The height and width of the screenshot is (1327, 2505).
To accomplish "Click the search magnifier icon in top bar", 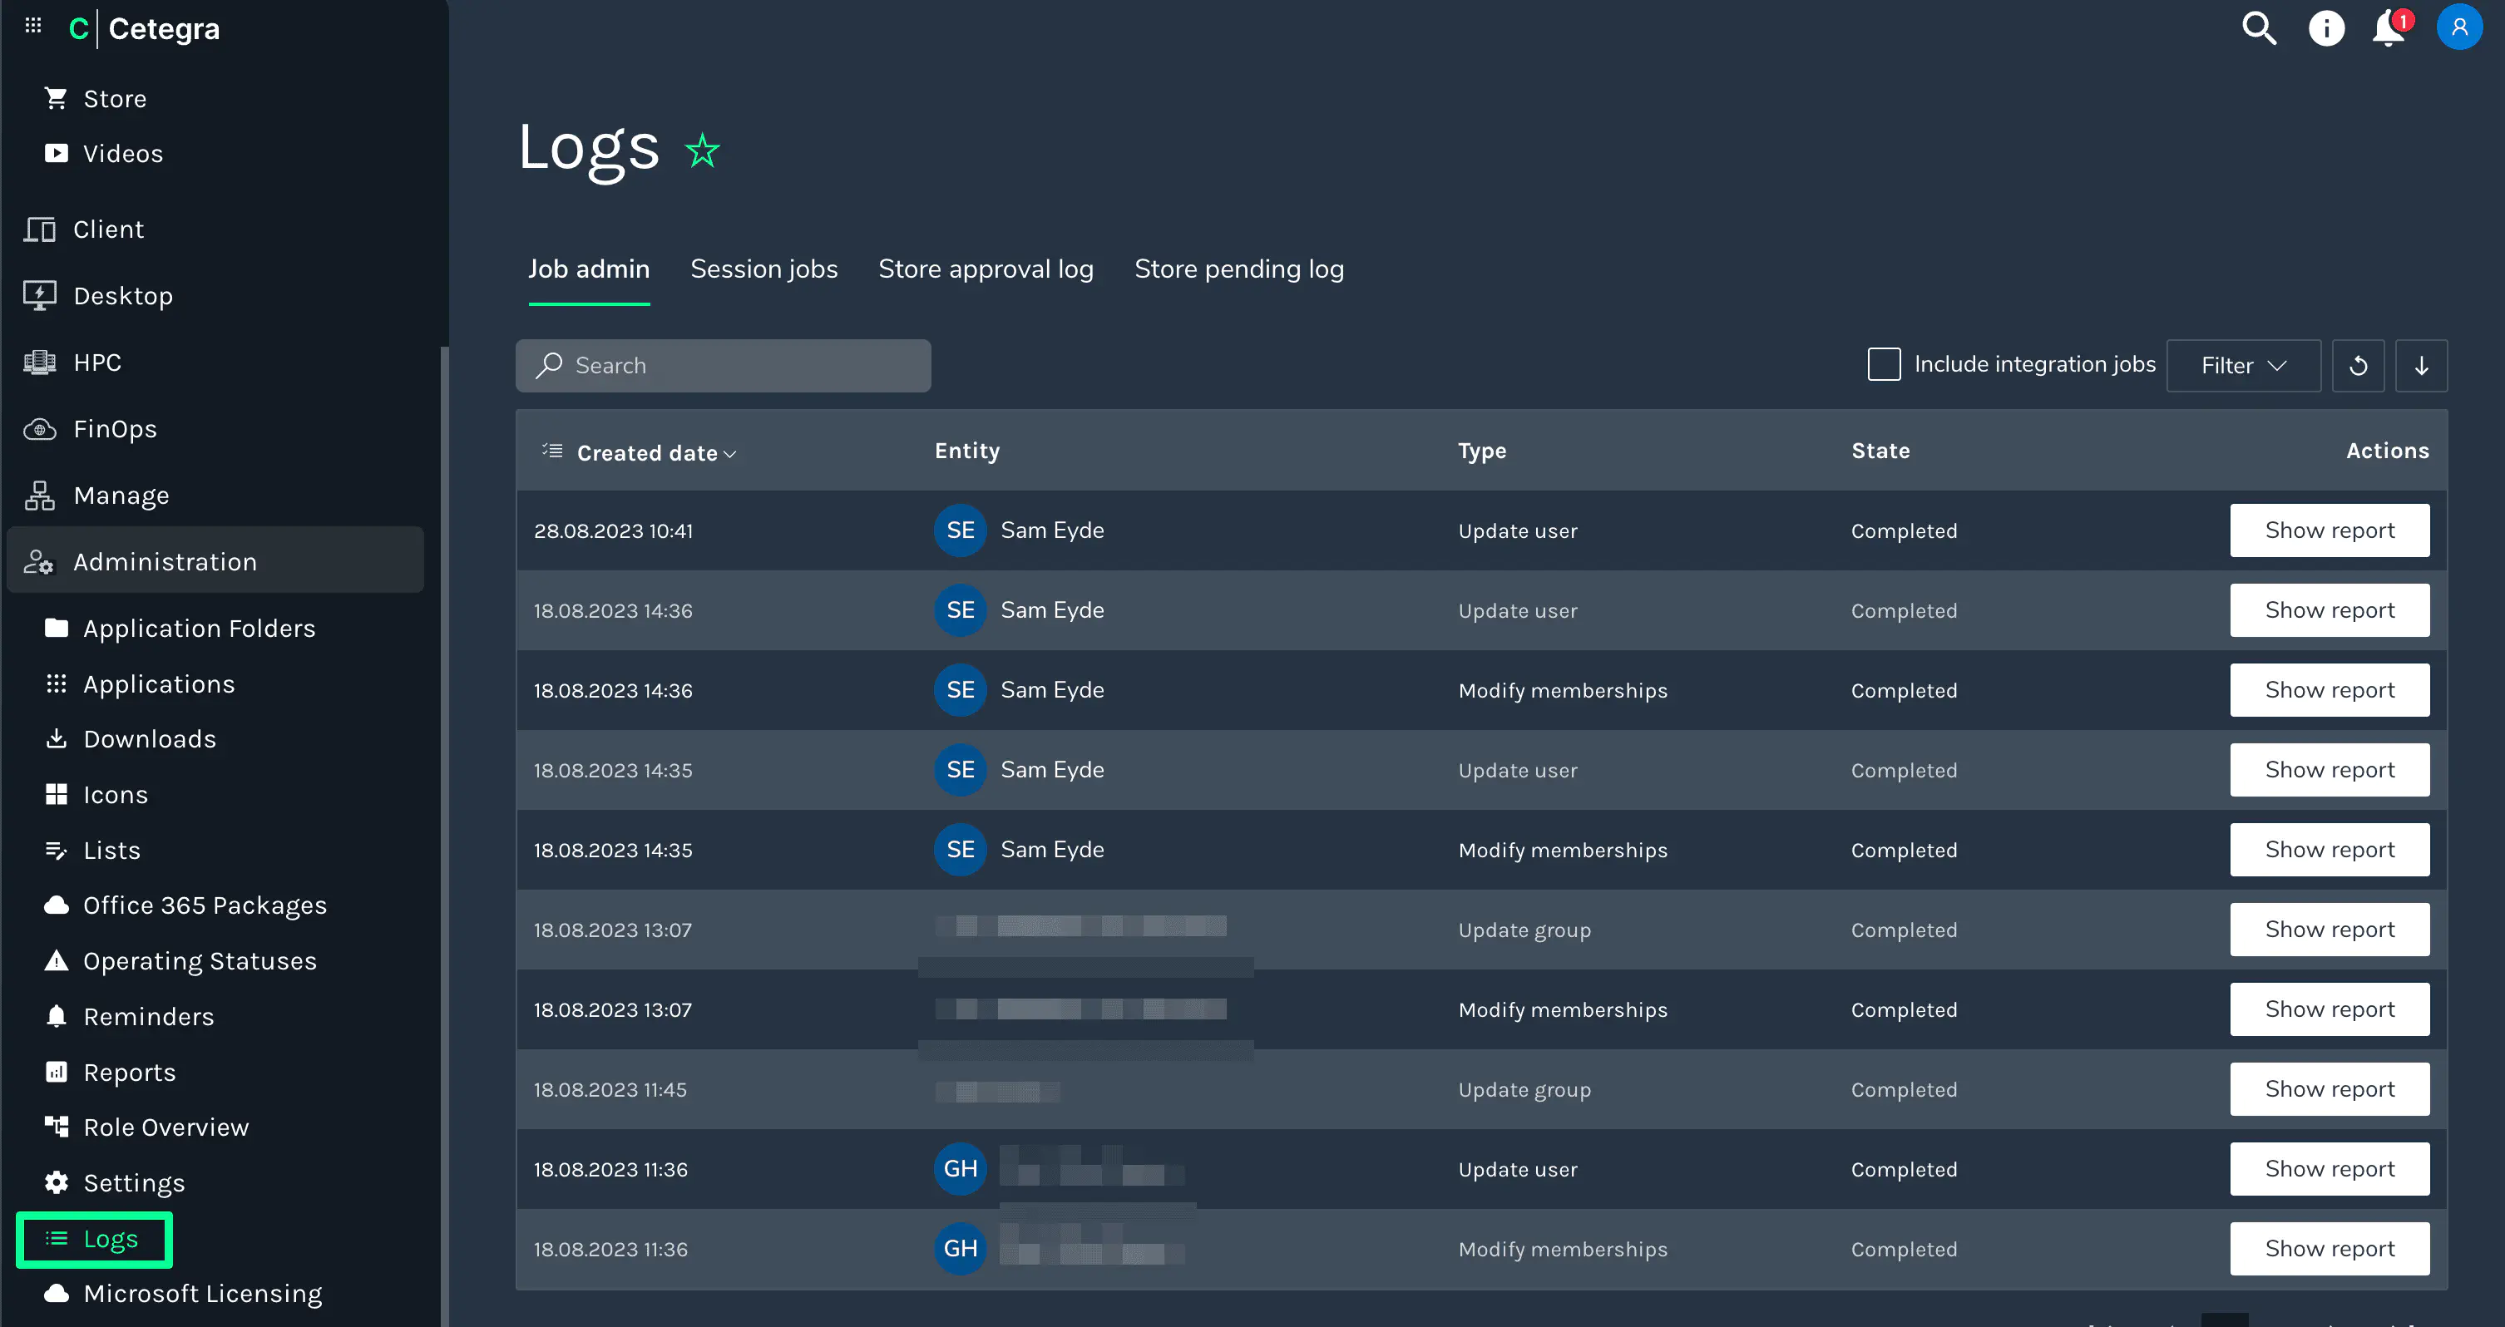I will click(2258, 28).
